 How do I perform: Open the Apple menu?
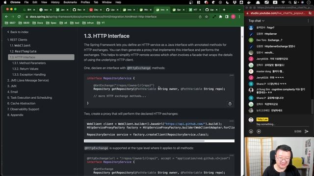click(x=5, y=2)
